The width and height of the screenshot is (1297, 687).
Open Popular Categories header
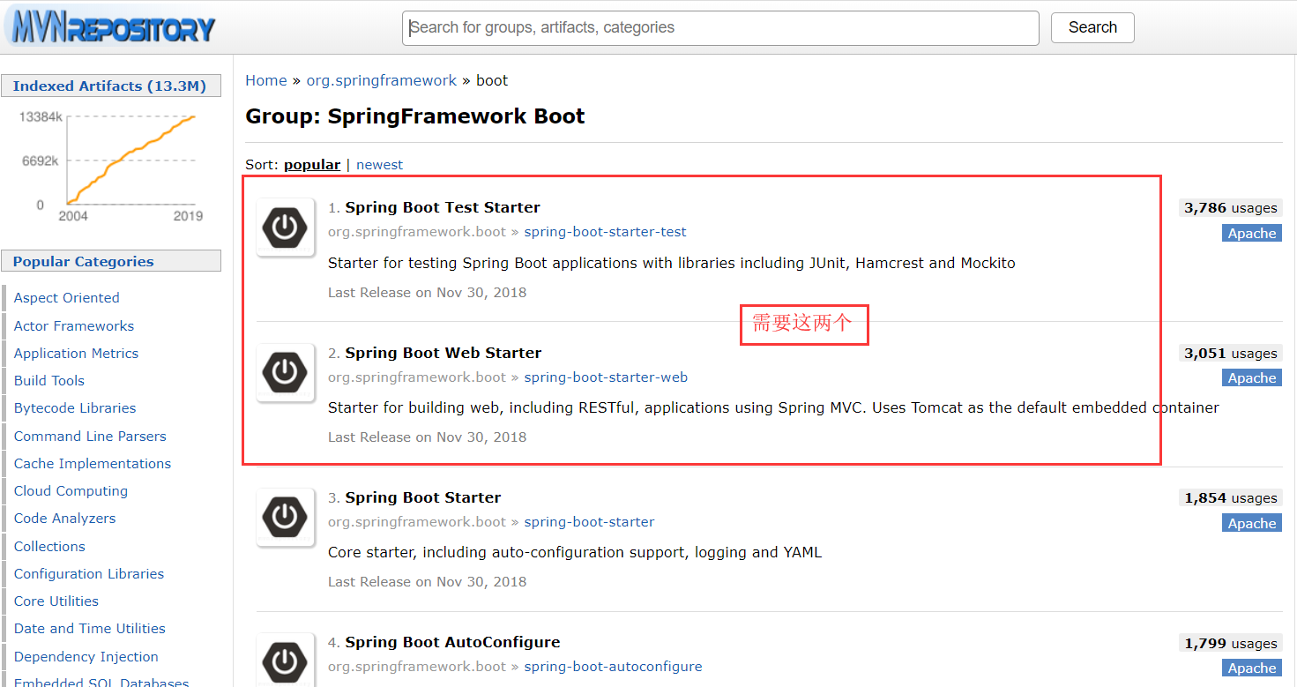(110, 261)
